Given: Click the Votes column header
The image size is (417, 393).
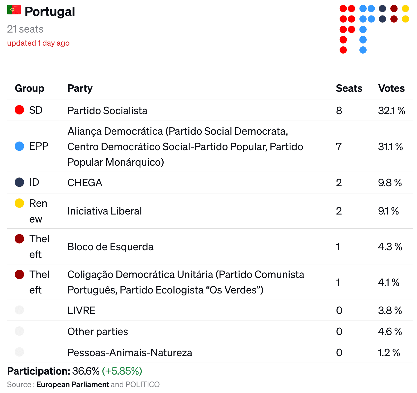Looking at the screenshot, I should coord(391,88).
